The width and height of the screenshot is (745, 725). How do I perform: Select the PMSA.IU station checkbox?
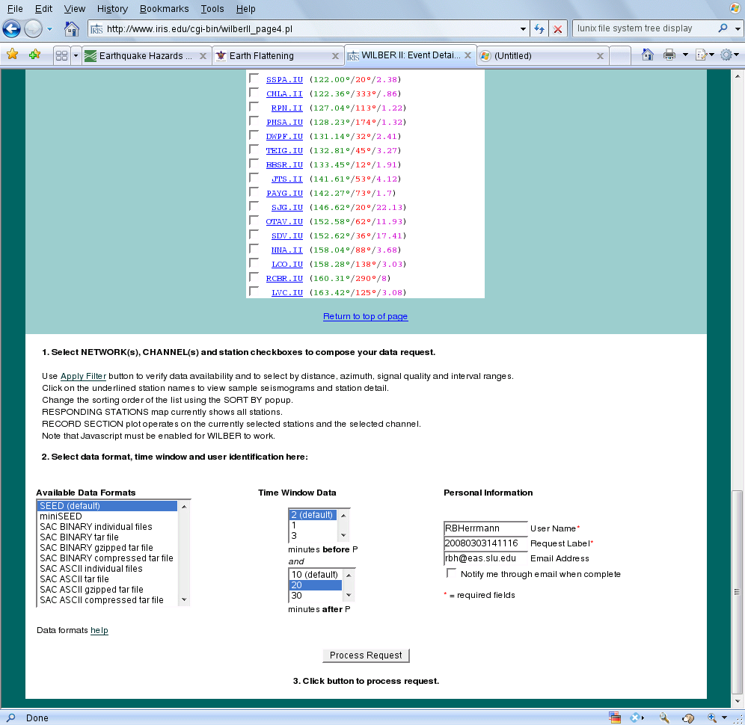(x=254, y=121)
